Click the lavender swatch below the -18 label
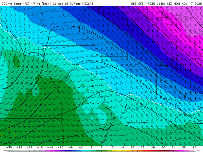 pos(42,151)
